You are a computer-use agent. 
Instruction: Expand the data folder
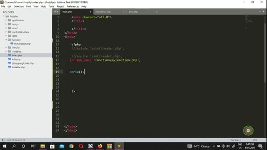click(6, 36)
